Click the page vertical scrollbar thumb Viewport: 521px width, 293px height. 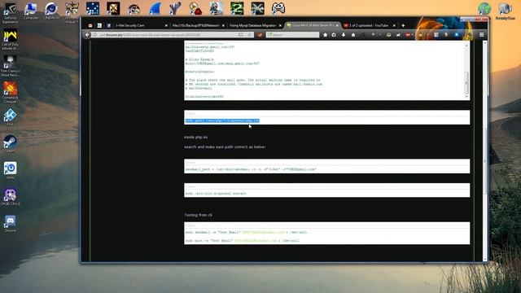point(485,161)
